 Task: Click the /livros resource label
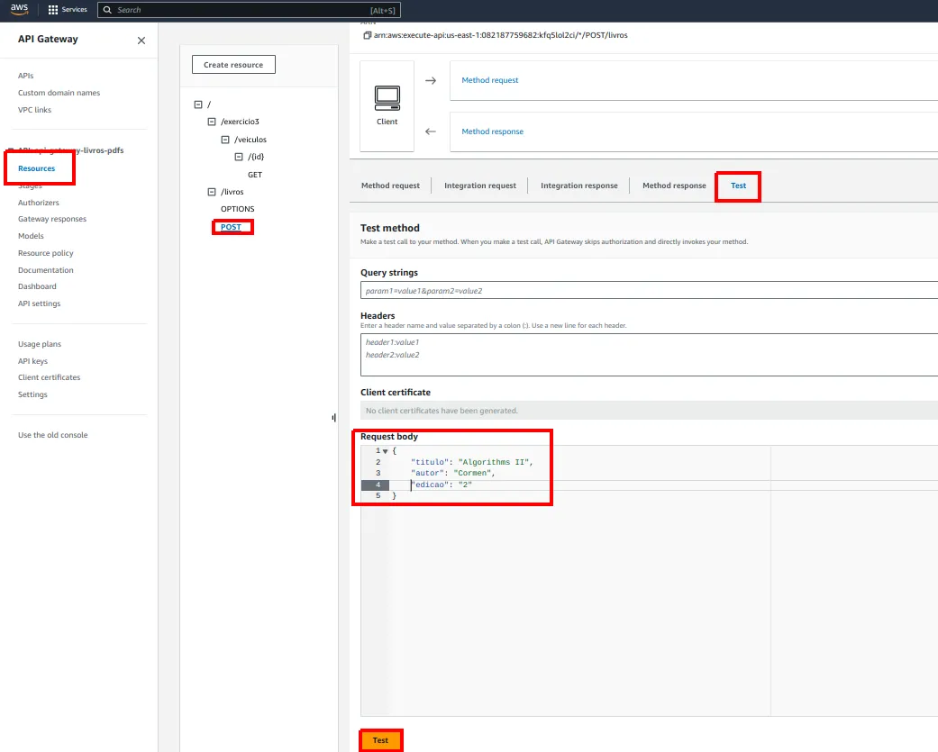[232, 192]
